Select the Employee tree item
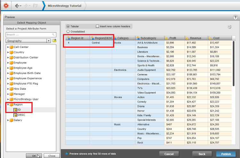This screenshot has height=158, width=240. coord(20,63)
